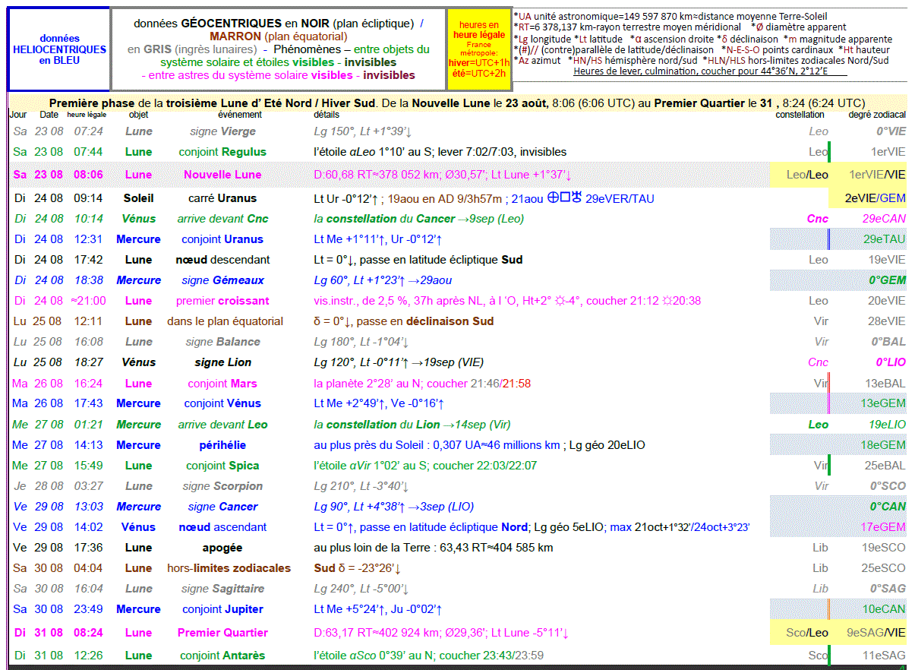Click the 'conjoint Antarès' event

(x=222, y=656)
